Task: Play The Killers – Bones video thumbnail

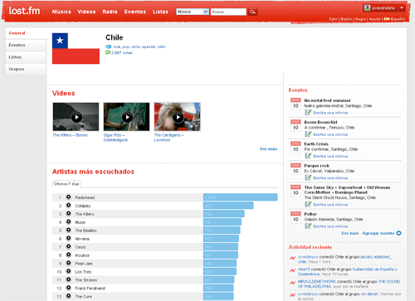Action: tap(76, 117)
